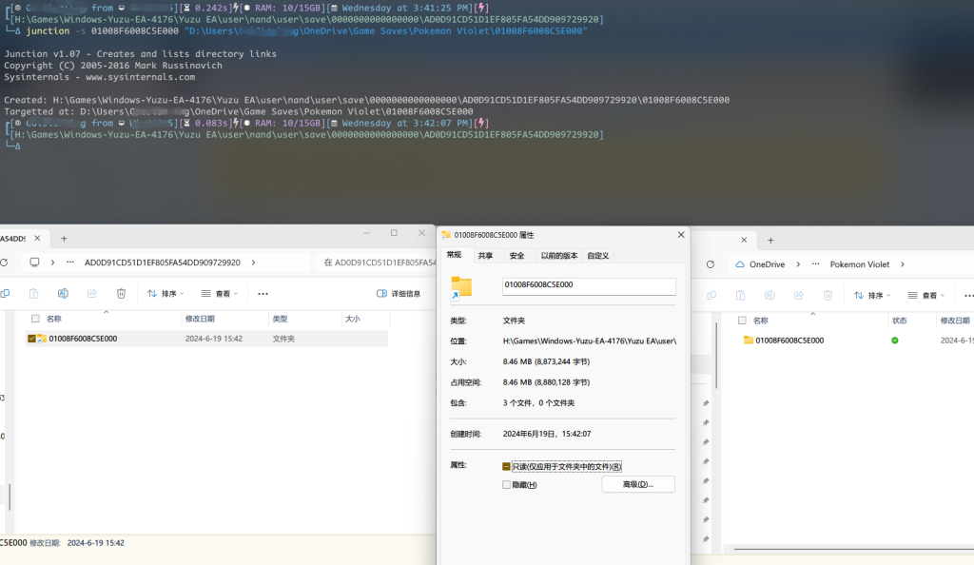Toggle the 详细信息 details pane in left Explorer

click(x=399, y=294)
